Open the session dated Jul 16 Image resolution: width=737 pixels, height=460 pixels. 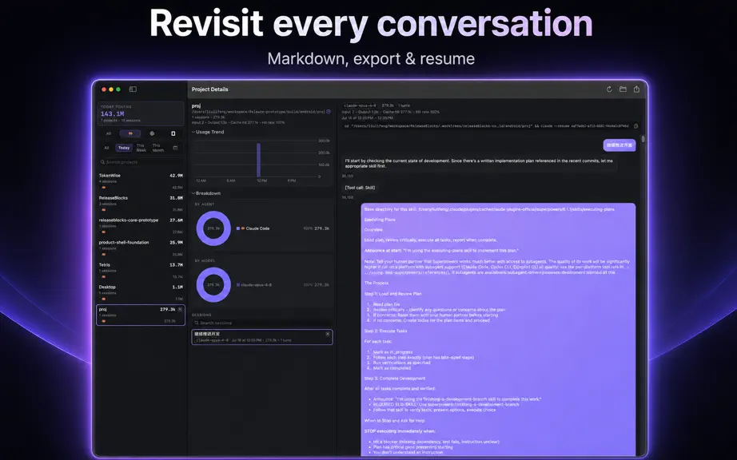click(262, 337)
